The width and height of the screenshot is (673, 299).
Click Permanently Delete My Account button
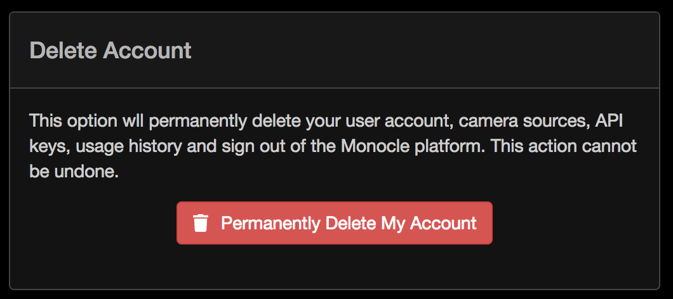tap(335, 223)
